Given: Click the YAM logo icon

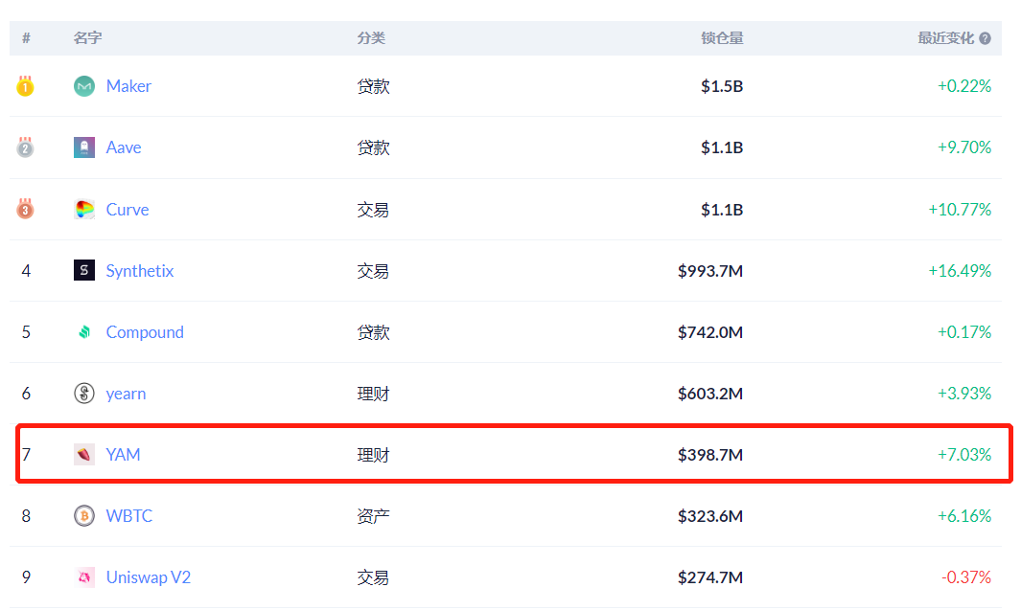Looking at the screenshot, I should [x=84, y=454].
